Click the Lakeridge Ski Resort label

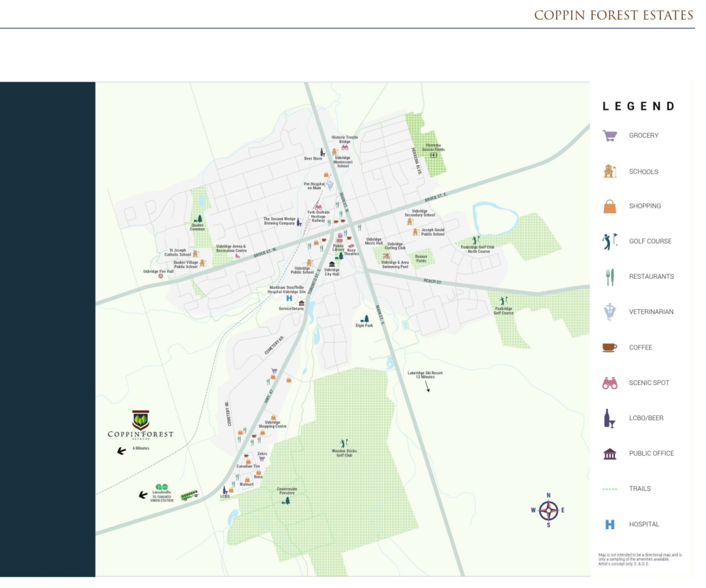pos(425,375)
